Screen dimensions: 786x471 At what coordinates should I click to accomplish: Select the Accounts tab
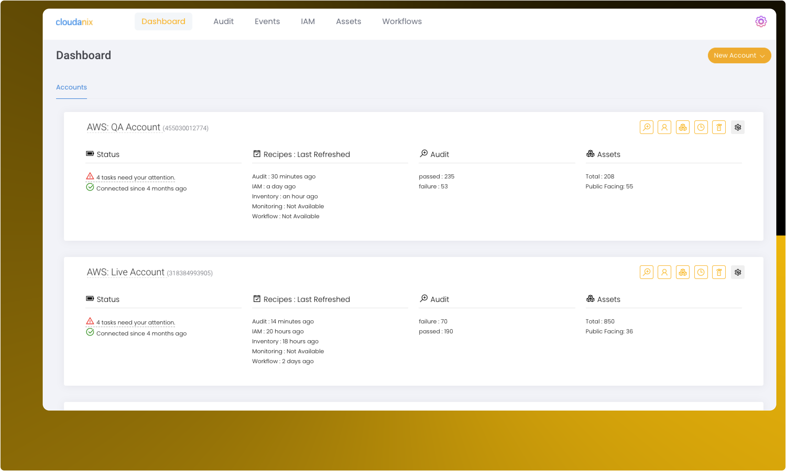pyautogui.click(x=71, y=87)
